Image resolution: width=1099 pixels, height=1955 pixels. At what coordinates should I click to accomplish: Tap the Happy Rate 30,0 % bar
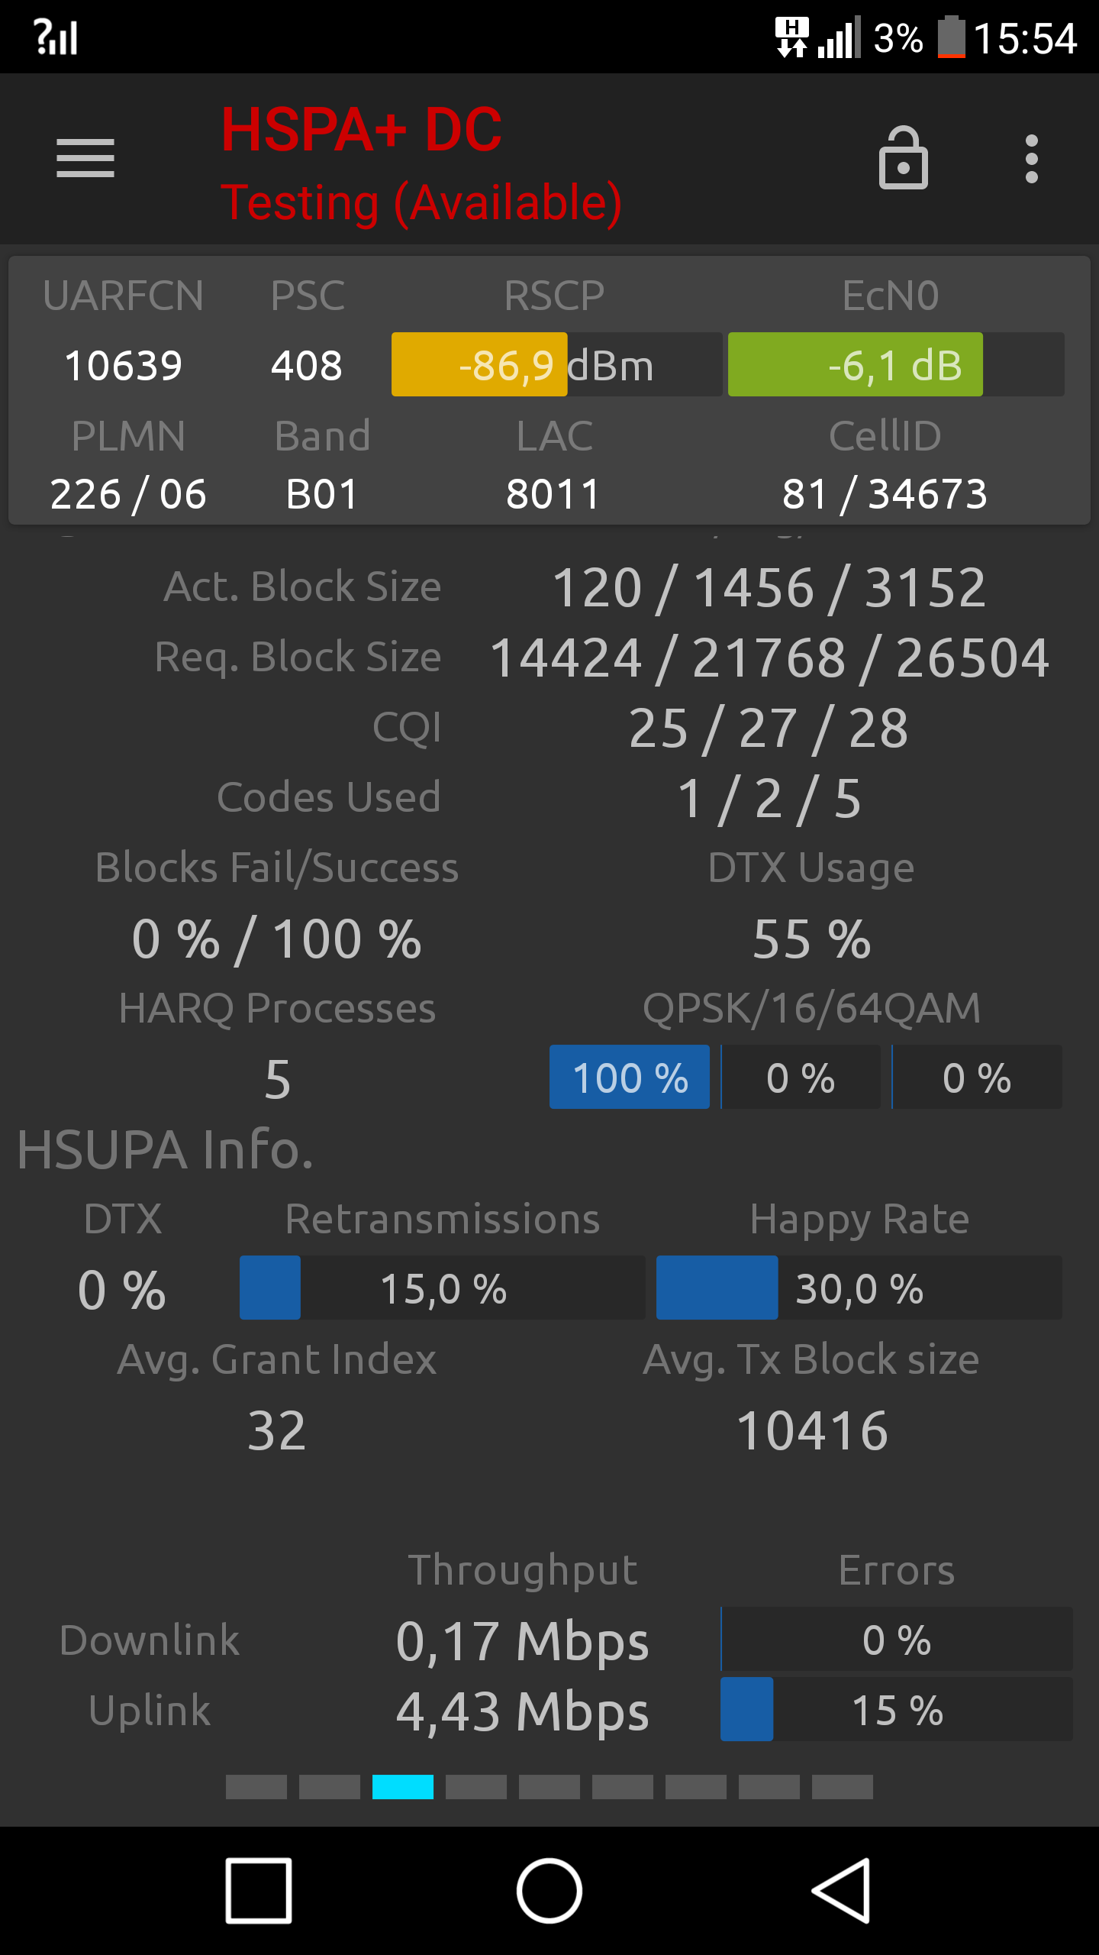click(x=859, y=1288)
